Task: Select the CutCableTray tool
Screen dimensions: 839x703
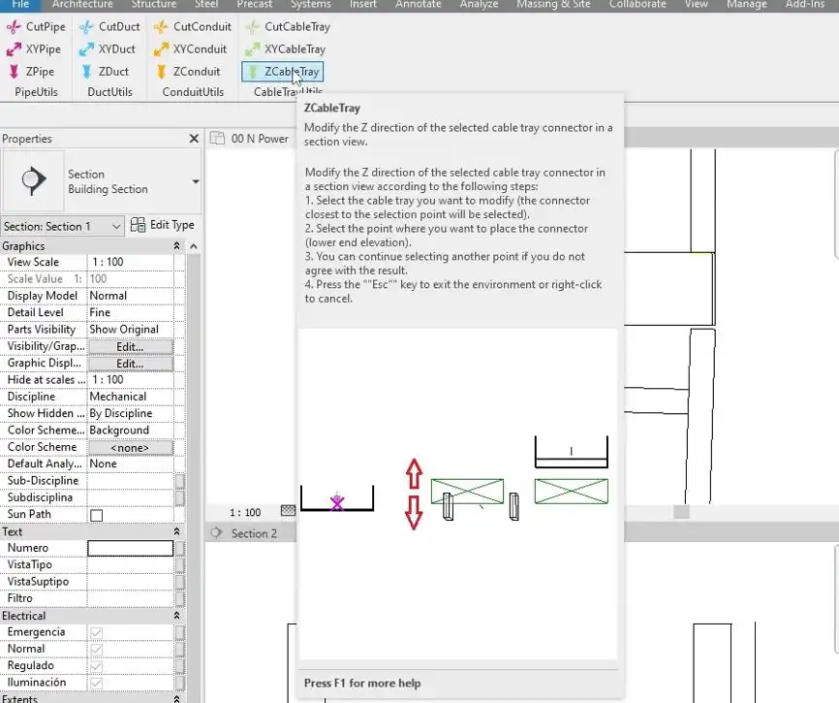Action: tap(288, 27)
